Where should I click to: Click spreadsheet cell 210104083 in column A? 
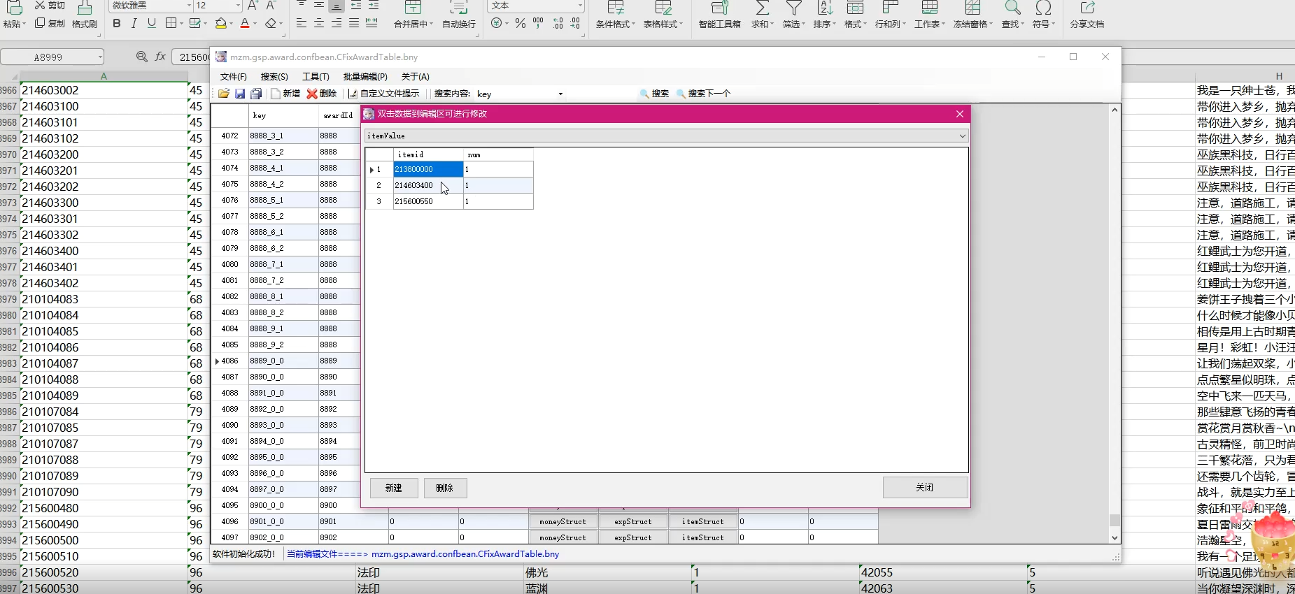[x=104, y=299]
